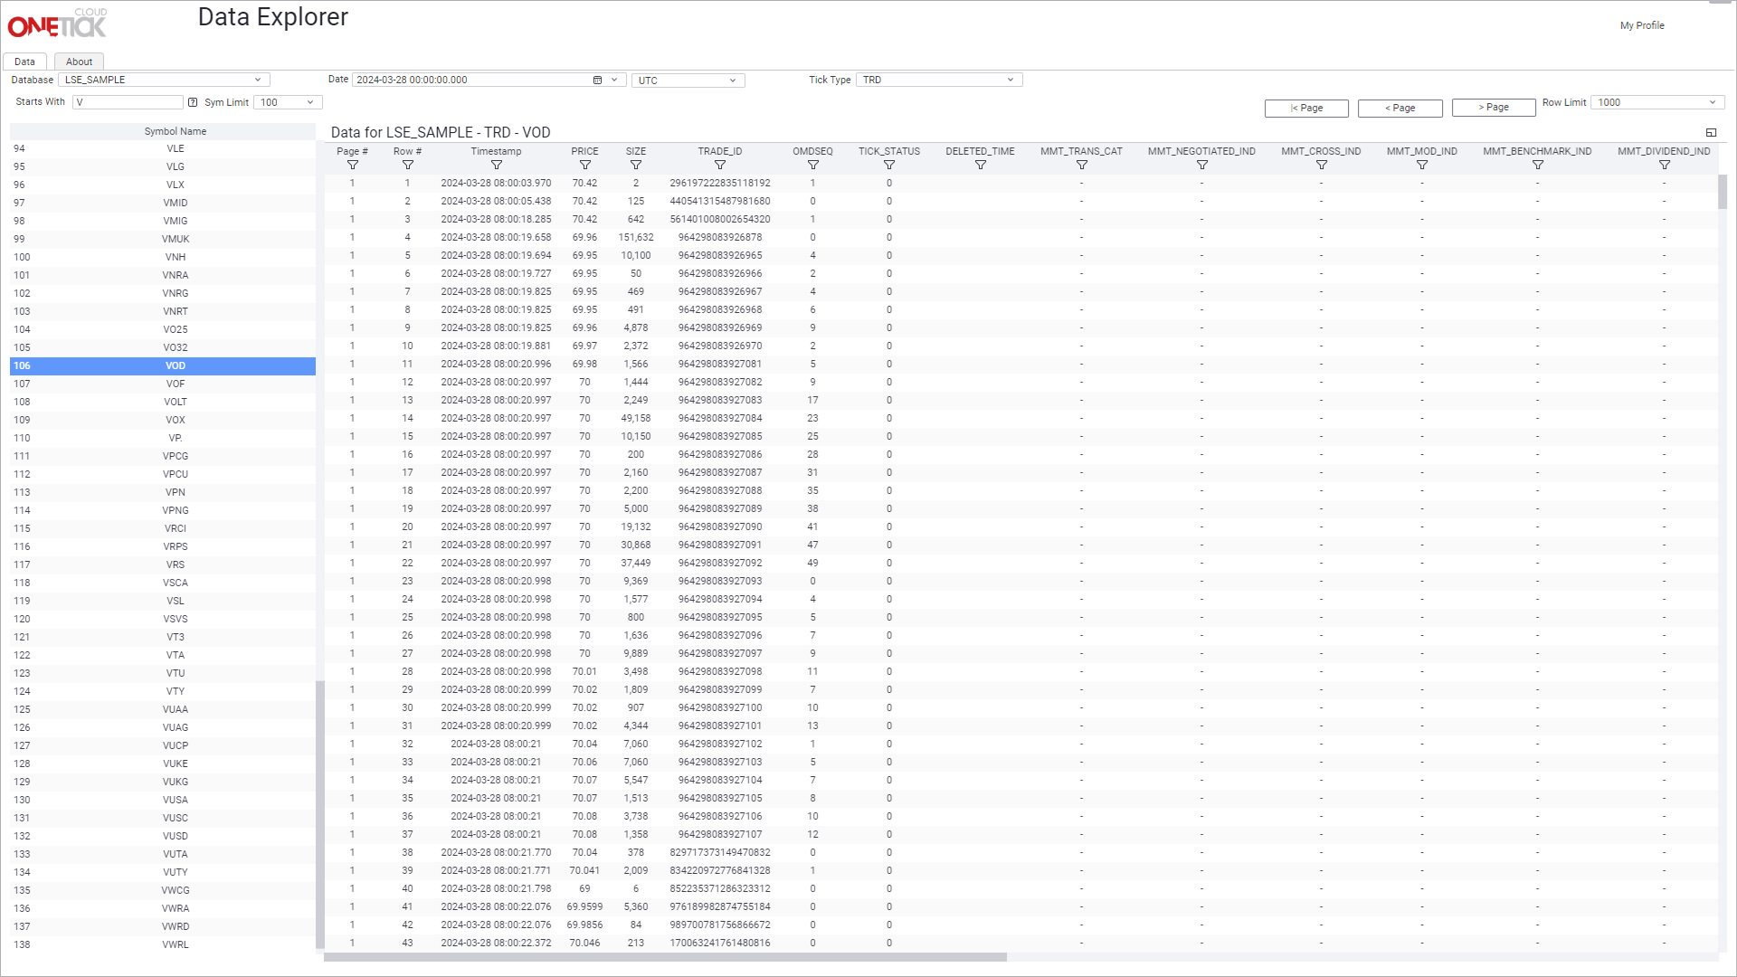Image resolution: width=1737 pixels, height=977 pixels.
Task: Switch to the About tab
Action: click(x=79, y=62)
